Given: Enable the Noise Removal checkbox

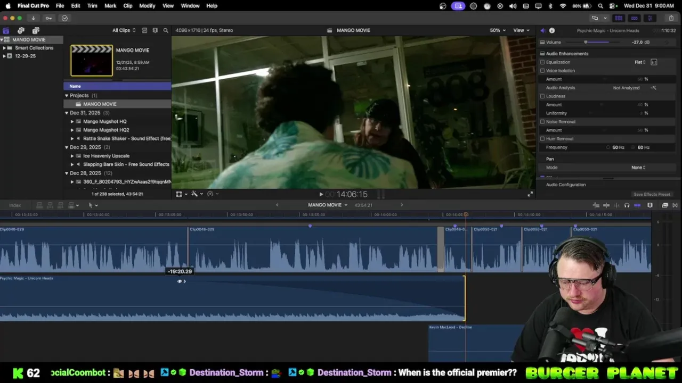Looking at the screenshot, I should 542,122.
